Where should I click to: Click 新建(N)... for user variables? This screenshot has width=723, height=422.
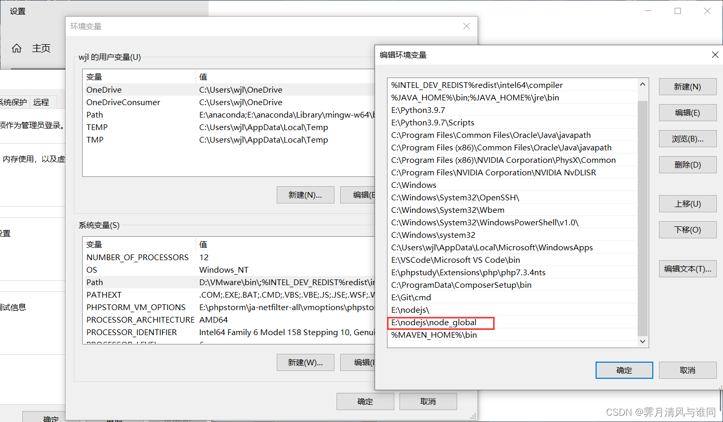(305, 195)
